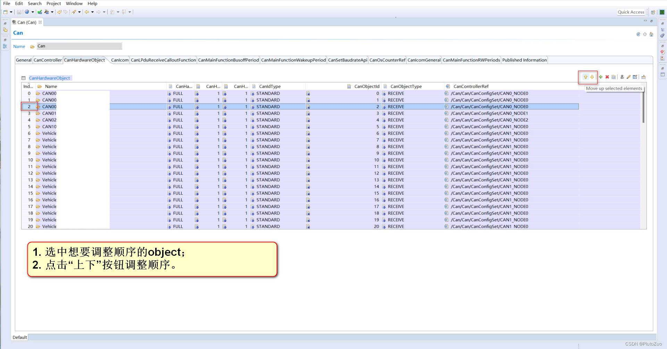The image size is (667, 349).
Task: Click the globe refresh icon in toolbar
Action: click(27, 12)
